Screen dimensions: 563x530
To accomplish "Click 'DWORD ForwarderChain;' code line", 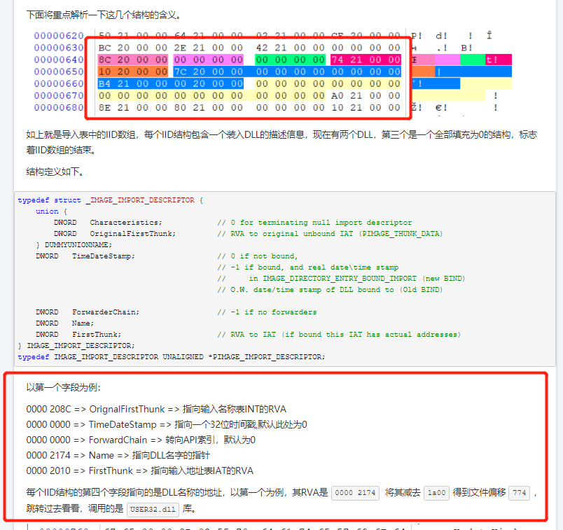I will (88, 312).
